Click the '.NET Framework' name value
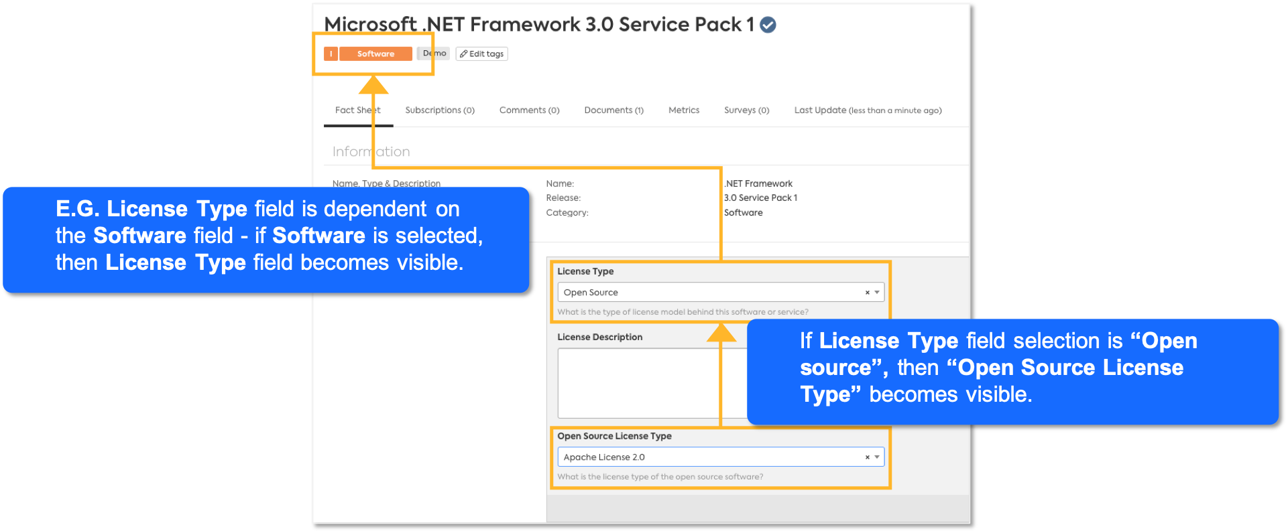This screenshot has height=531, width=1286. pyautogui.click(x=758, y=183)
